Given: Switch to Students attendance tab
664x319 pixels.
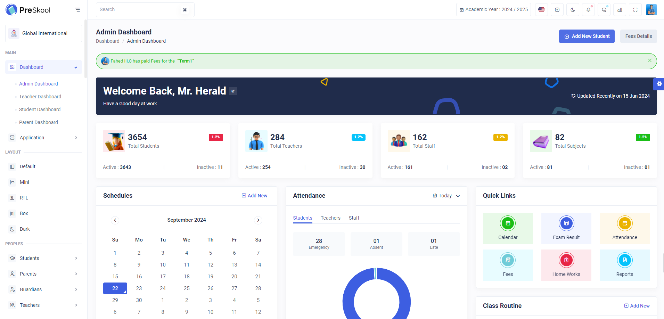Looking at the screenshot, I should pyautogui.click(x=303, y=218).
